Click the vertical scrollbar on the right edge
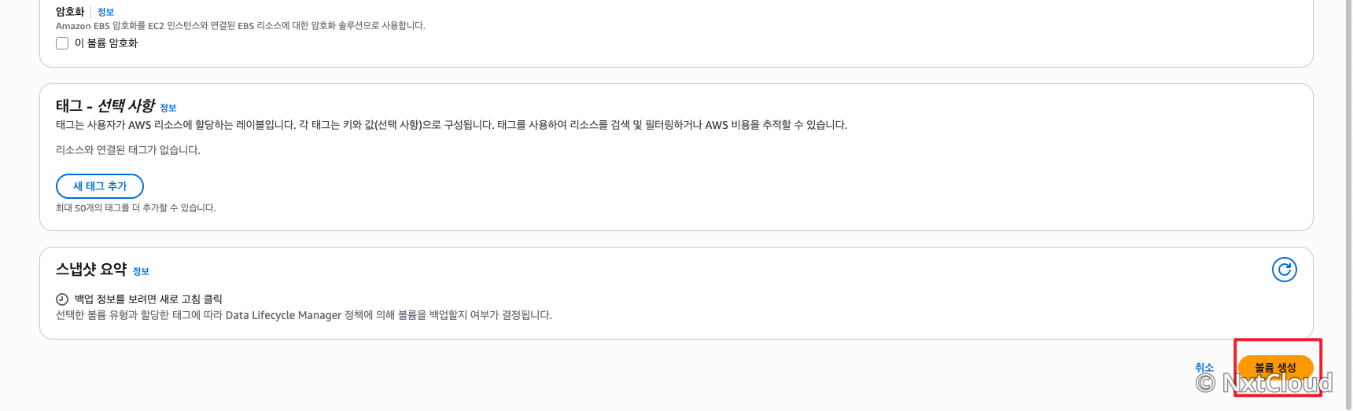 (x=1348, y=205)
